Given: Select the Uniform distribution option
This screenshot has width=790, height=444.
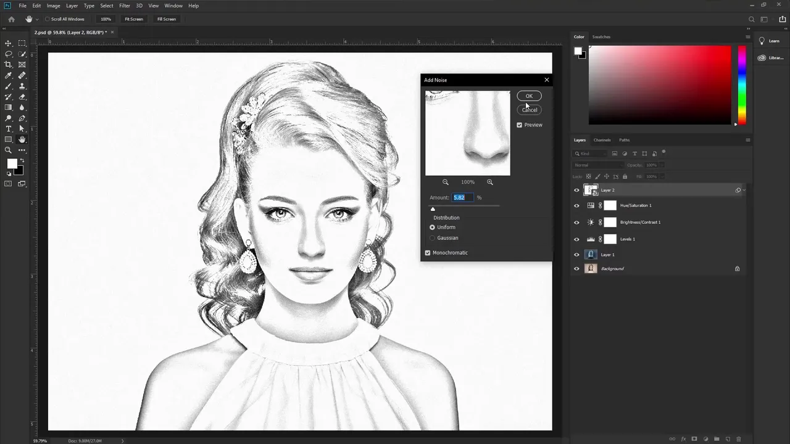Looking at the screenshot, I should tap(432, 228).
